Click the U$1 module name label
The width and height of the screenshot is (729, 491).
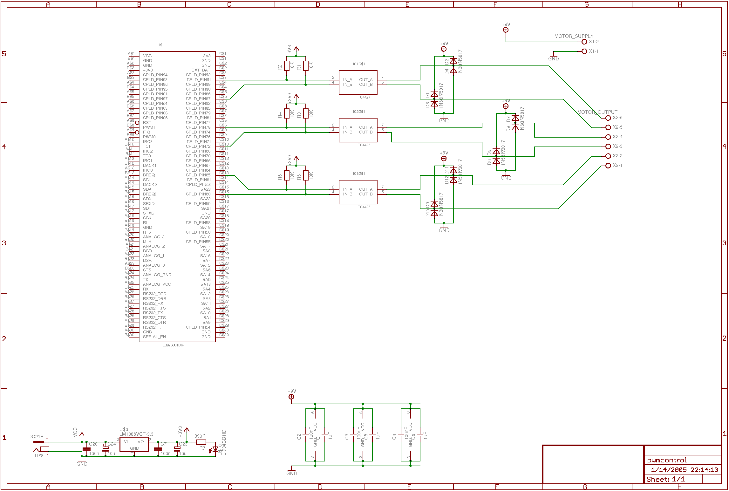[x=161, y=45]
